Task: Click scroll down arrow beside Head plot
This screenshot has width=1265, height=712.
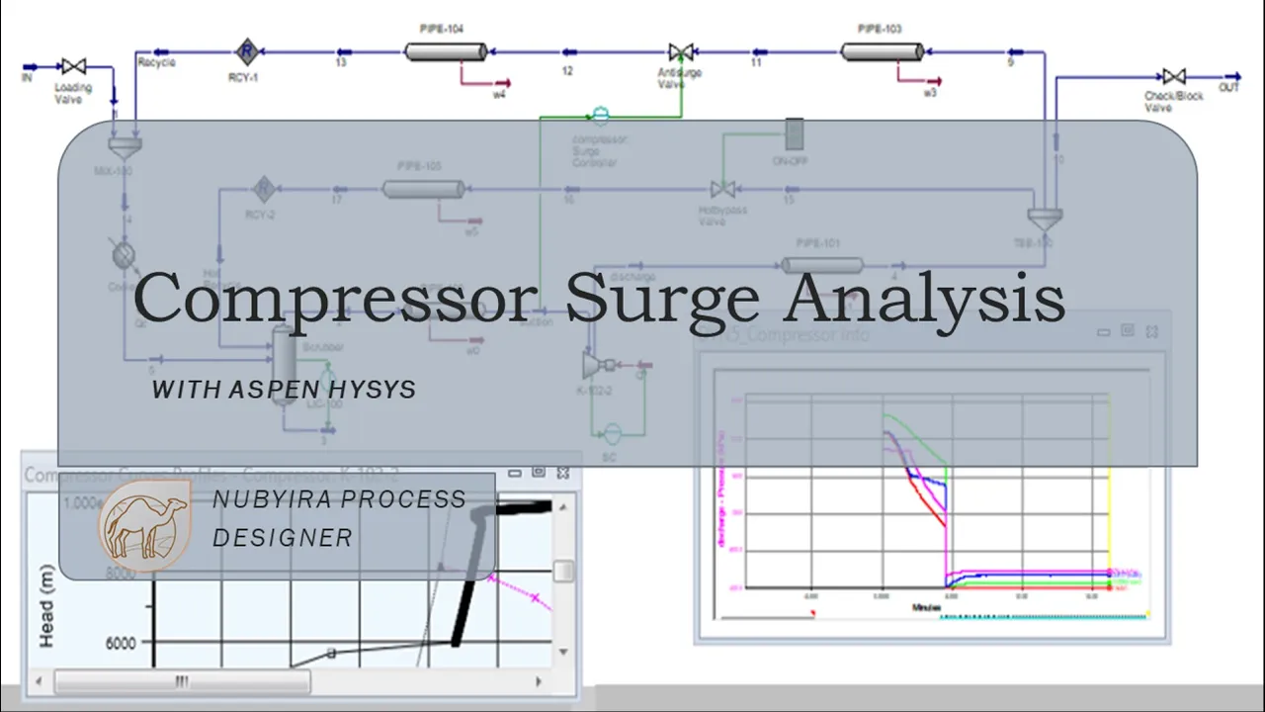Action: click(563, 652)
